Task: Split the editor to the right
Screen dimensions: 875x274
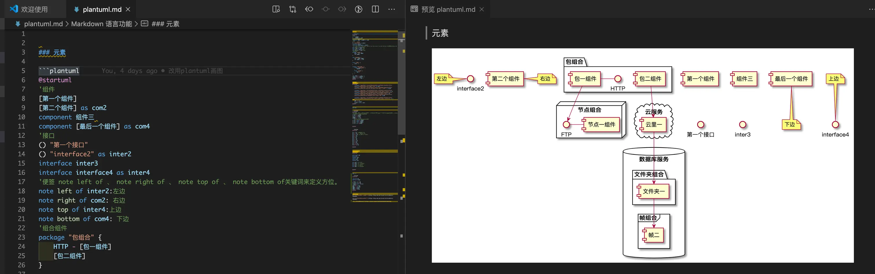Action: 375,9
